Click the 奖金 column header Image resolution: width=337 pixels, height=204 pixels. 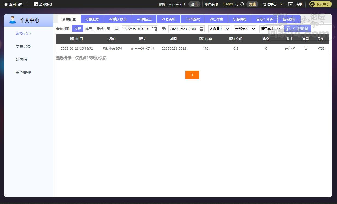click(266, 39)
